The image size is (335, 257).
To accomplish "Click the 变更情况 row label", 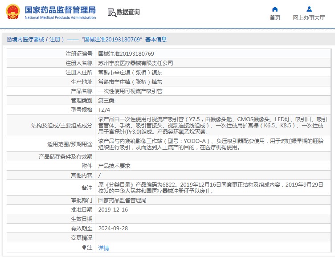I will 82,238.
